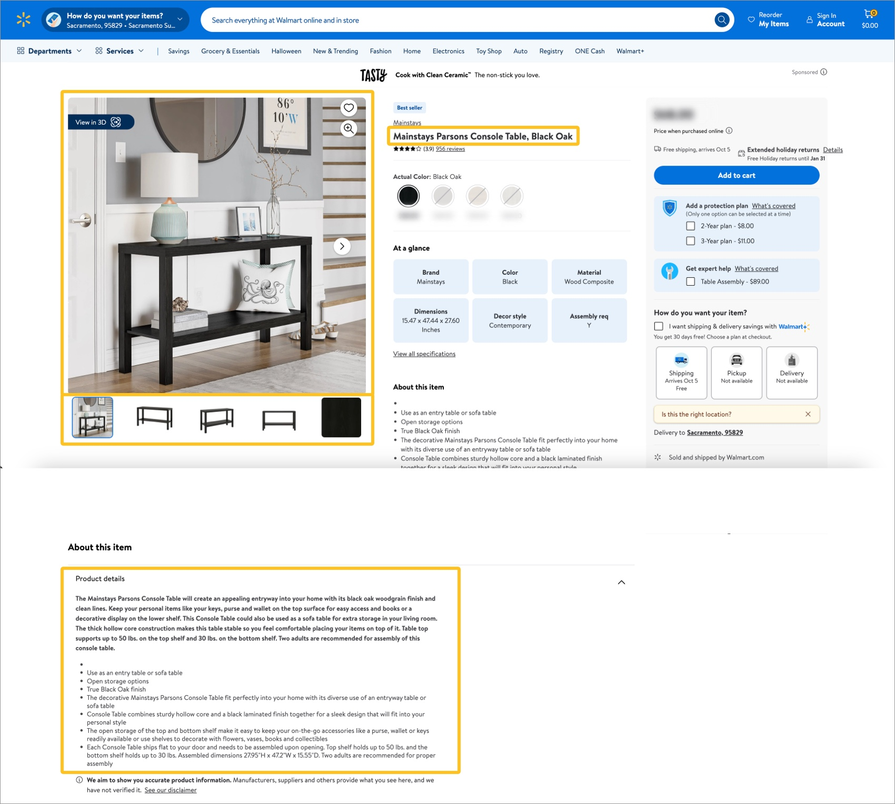Open New & Trending nav item
Viewport: 895px width, 804px height.
coord(335,51)
